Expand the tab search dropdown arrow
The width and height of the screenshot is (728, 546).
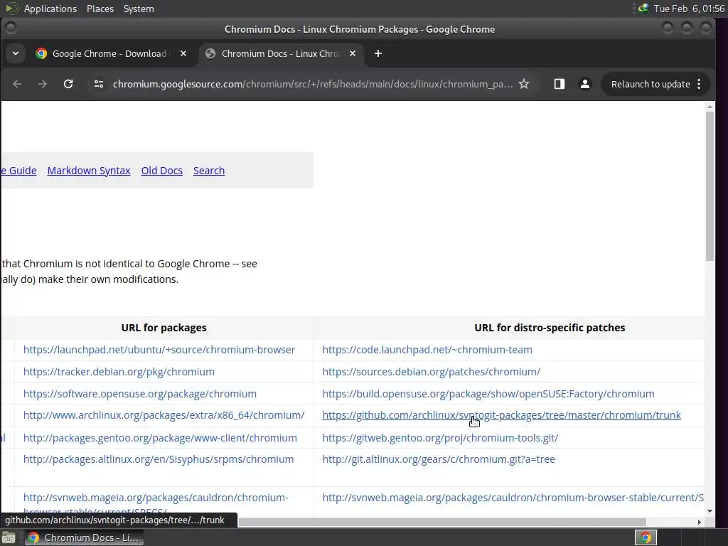click(16, 53)
